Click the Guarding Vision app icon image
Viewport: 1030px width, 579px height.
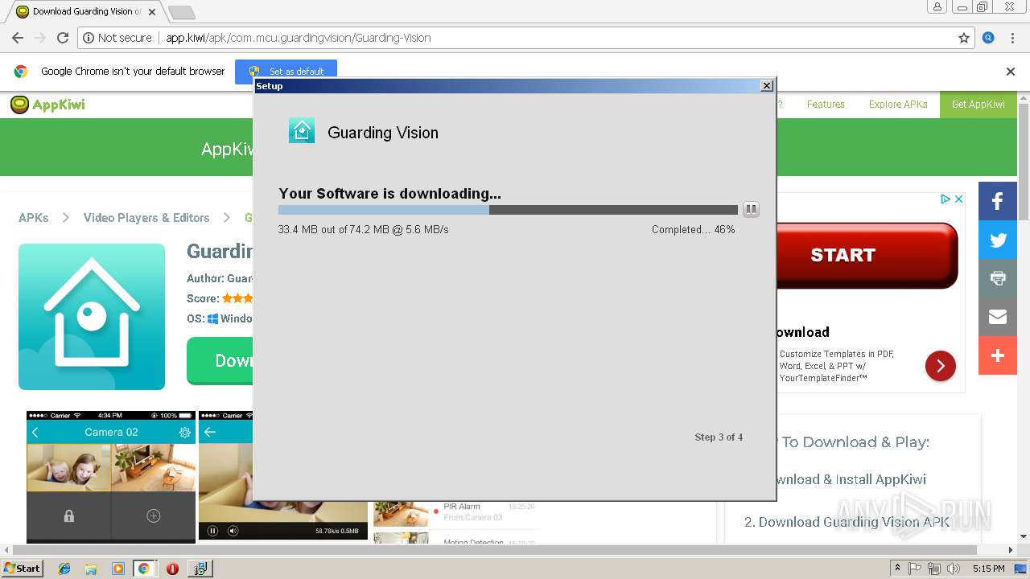tap(92, 317)
